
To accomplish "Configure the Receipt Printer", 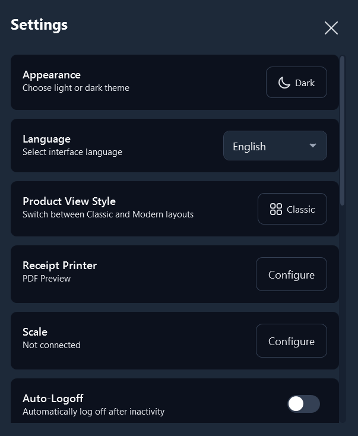I will (x=291, y=274).
